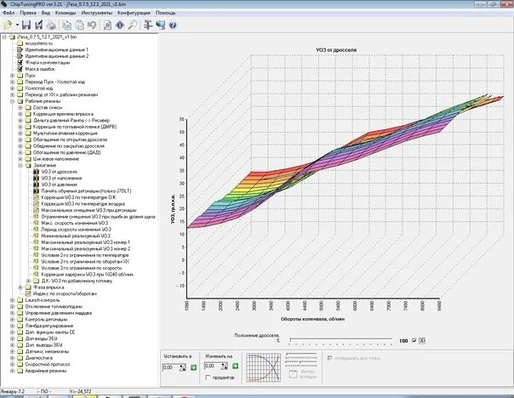Expand the Фаза впрыска folder
This screenshot has width=514, height=398.
[20, 287]
